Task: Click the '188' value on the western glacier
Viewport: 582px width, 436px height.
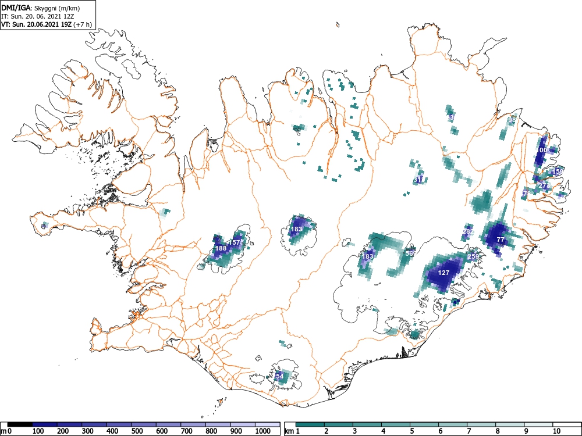Action: 221,248
